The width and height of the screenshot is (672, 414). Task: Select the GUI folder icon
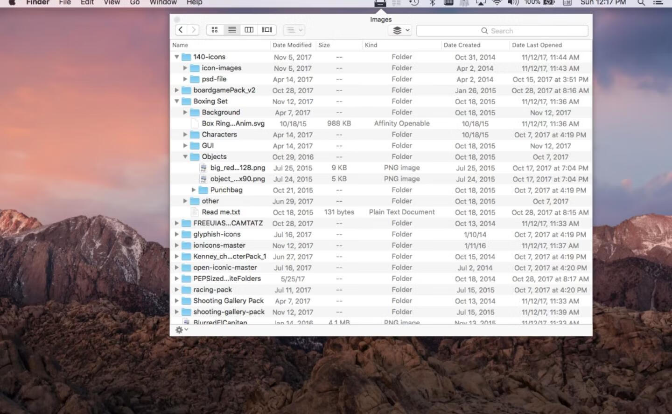(195, 146)
